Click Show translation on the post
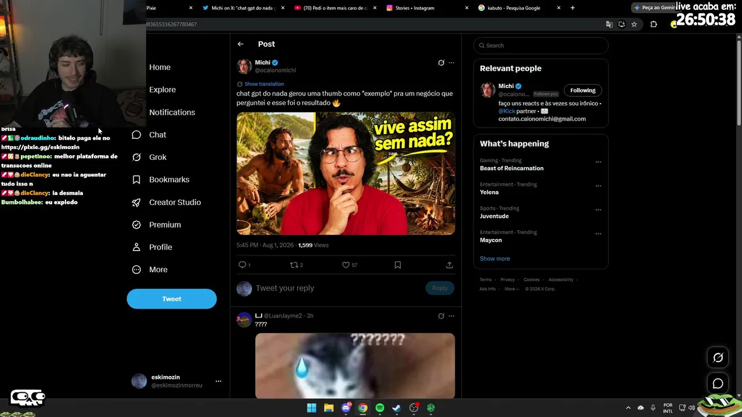The height and width of the screenshot is (417, 742). [x=264, y=84]
